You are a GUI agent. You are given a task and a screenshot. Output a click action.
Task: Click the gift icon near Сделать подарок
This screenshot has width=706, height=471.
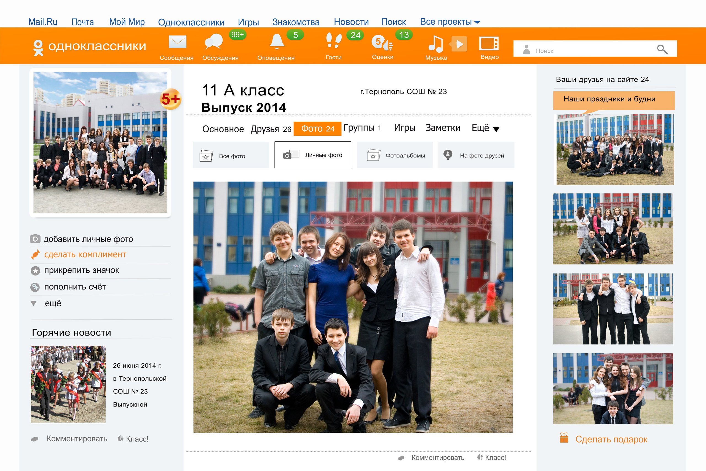pos(564,438)
